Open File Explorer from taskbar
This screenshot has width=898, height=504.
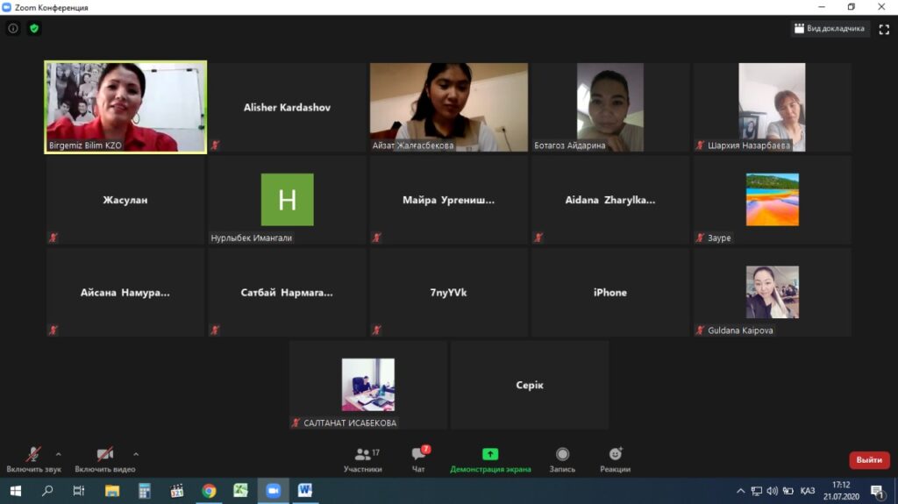click(112, 491)
